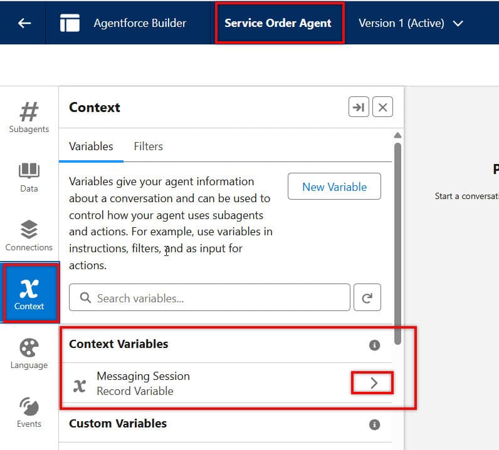Dock the Context panel to the side
This screenshot has height=450, width=499.
[x=359, y=107]
